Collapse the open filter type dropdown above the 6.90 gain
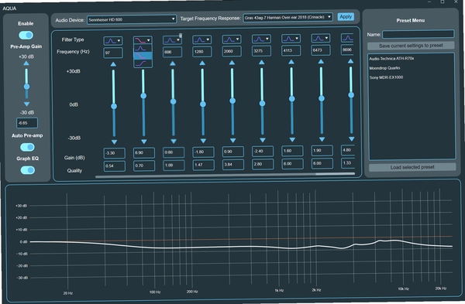 (143, 40)
